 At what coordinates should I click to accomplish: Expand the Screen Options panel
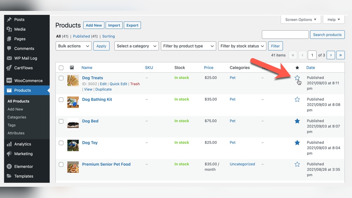coord(301,19)
